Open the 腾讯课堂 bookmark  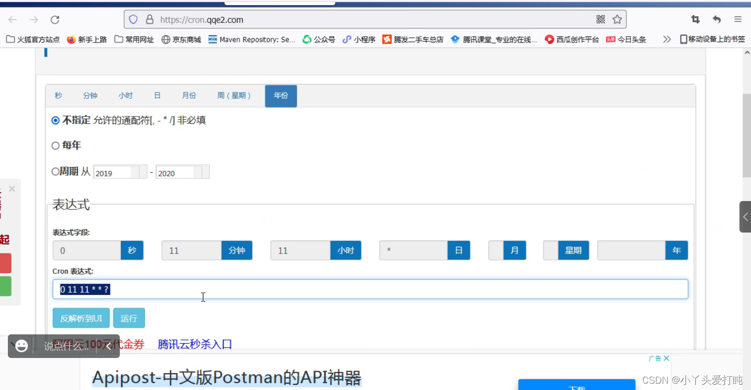tap(494, 39)
